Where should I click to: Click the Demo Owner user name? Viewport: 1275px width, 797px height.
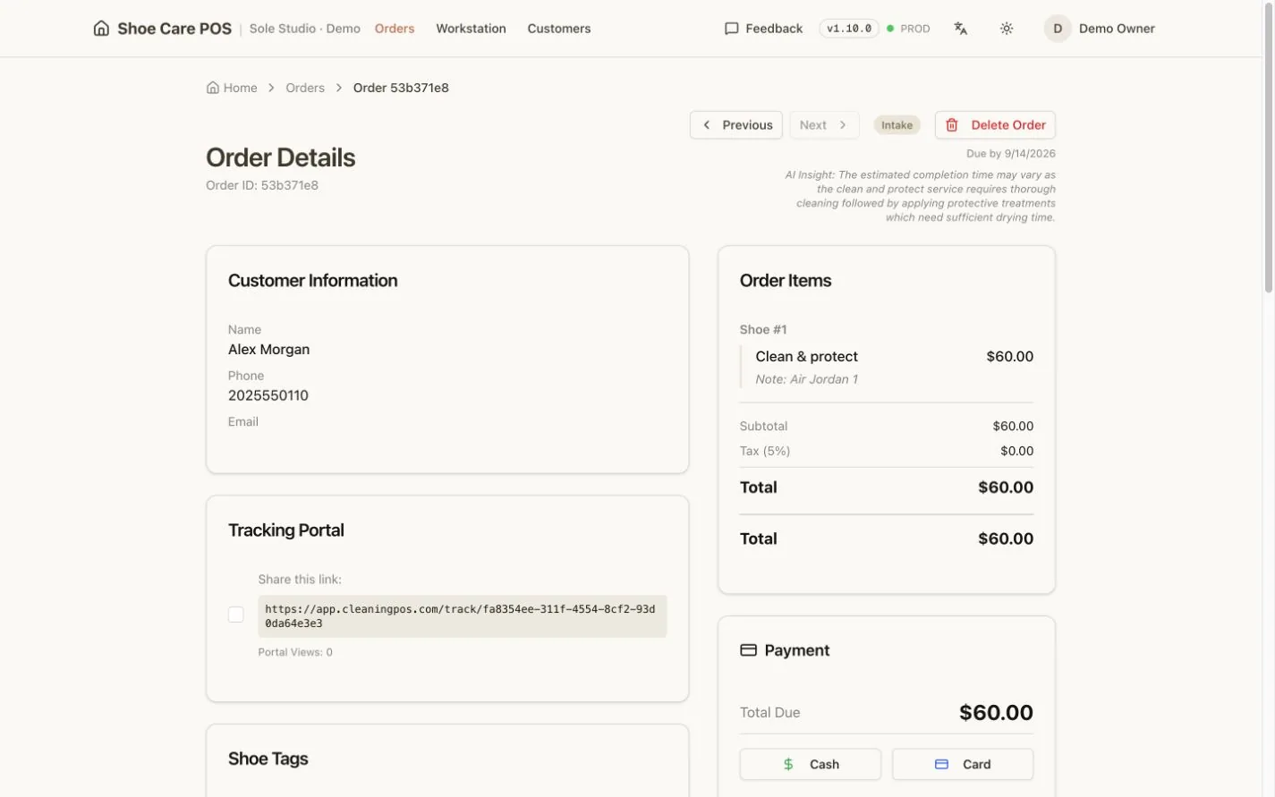point(1117,29)
